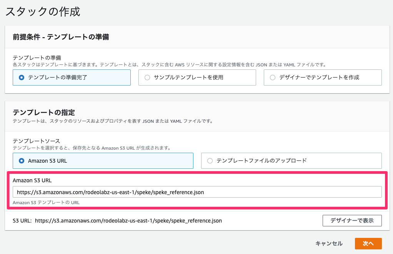Click the S3 URL summary text line

click(117, 221)
